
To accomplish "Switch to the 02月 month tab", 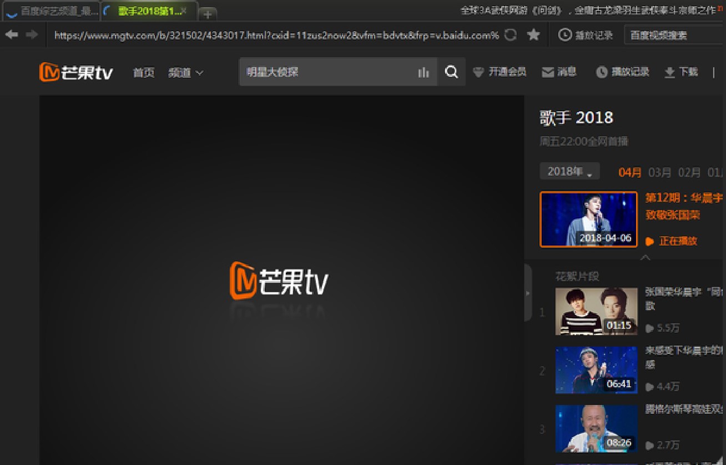I will [x=689, y=172].
